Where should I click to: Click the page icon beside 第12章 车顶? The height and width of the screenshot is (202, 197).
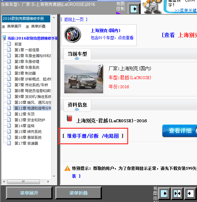[x=9, y=114]
